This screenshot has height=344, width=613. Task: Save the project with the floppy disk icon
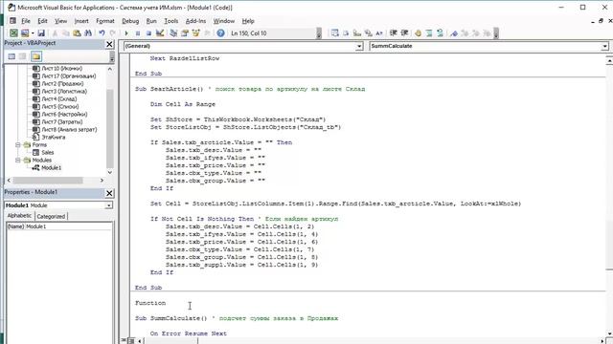coord(41,33)
